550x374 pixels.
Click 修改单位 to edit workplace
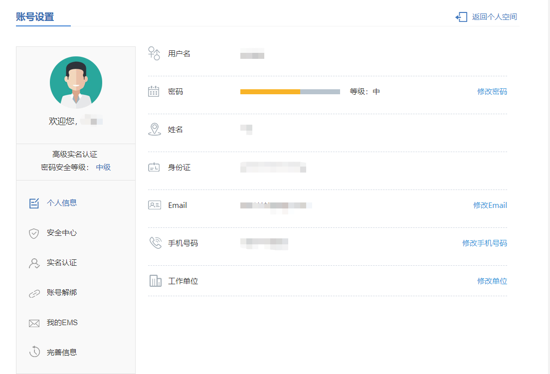(492, 281)
